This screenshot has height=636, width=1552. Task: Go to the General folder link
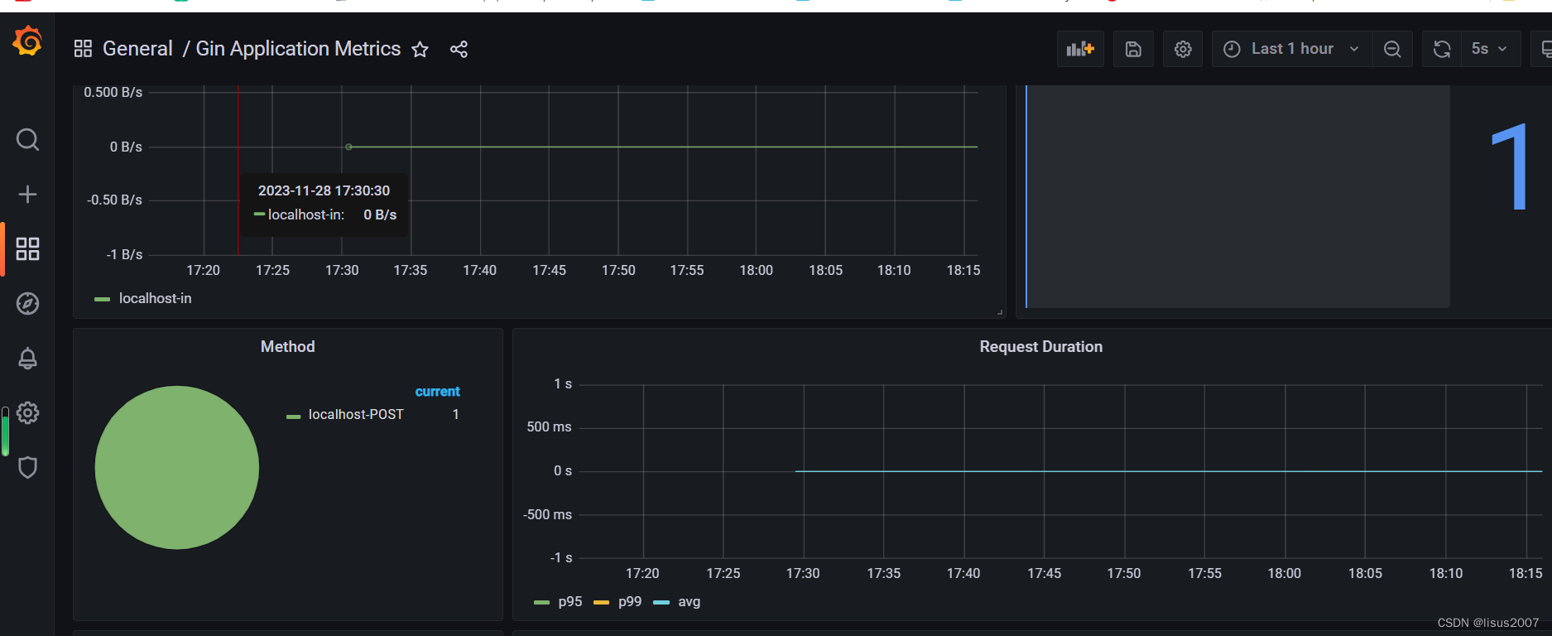(x=137, y=49)
